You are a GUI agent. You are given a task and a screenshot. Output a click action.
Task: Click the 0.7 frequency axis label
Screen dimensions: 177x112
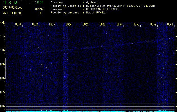[3, 92]
